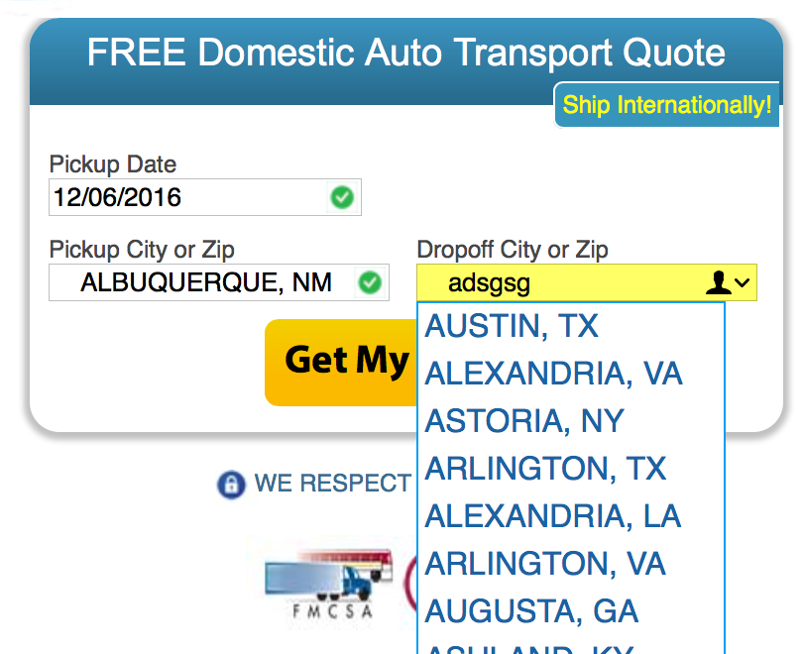The height and width of the screenshot is (654, 803).
Task: Click the green checkmark next to ALBUQUERQUE, NM
Action: [x=370, y=283]
